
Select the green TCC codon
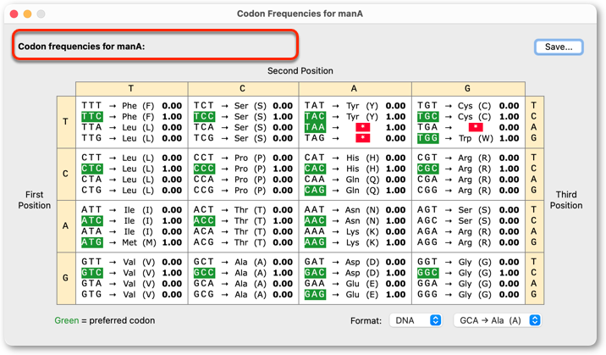(204, 116)
